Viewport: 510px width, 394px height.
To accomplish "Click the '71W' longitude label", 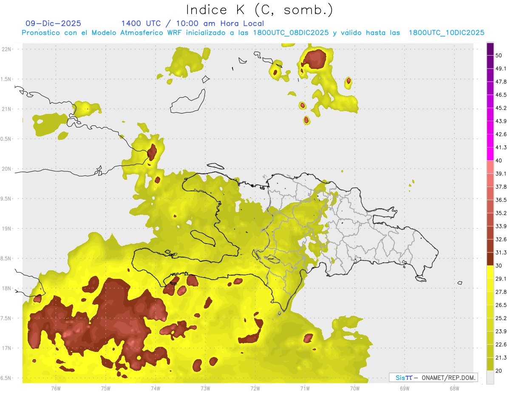I will (x=305, y=388).
